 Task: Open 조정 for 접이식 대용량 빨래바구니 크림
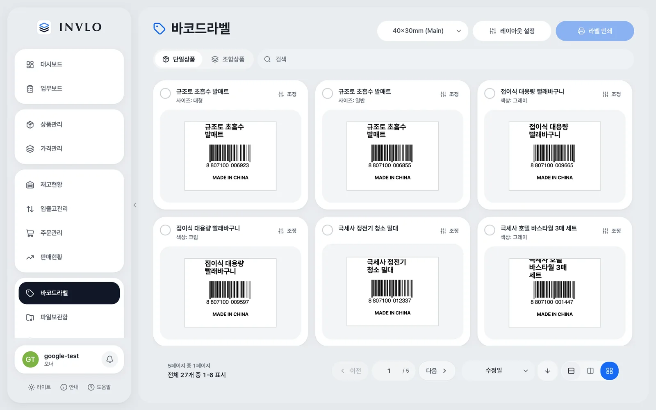[x=287, y=231]
